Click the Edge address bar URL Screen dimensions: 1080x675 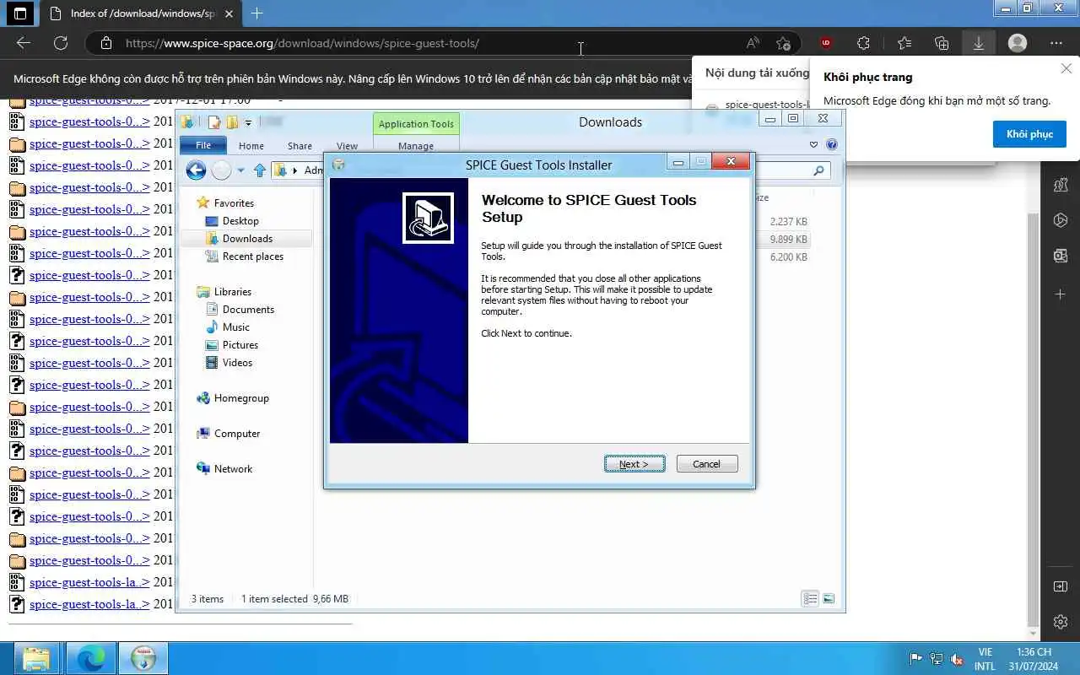pyautogui.click(x=302, y=43)
